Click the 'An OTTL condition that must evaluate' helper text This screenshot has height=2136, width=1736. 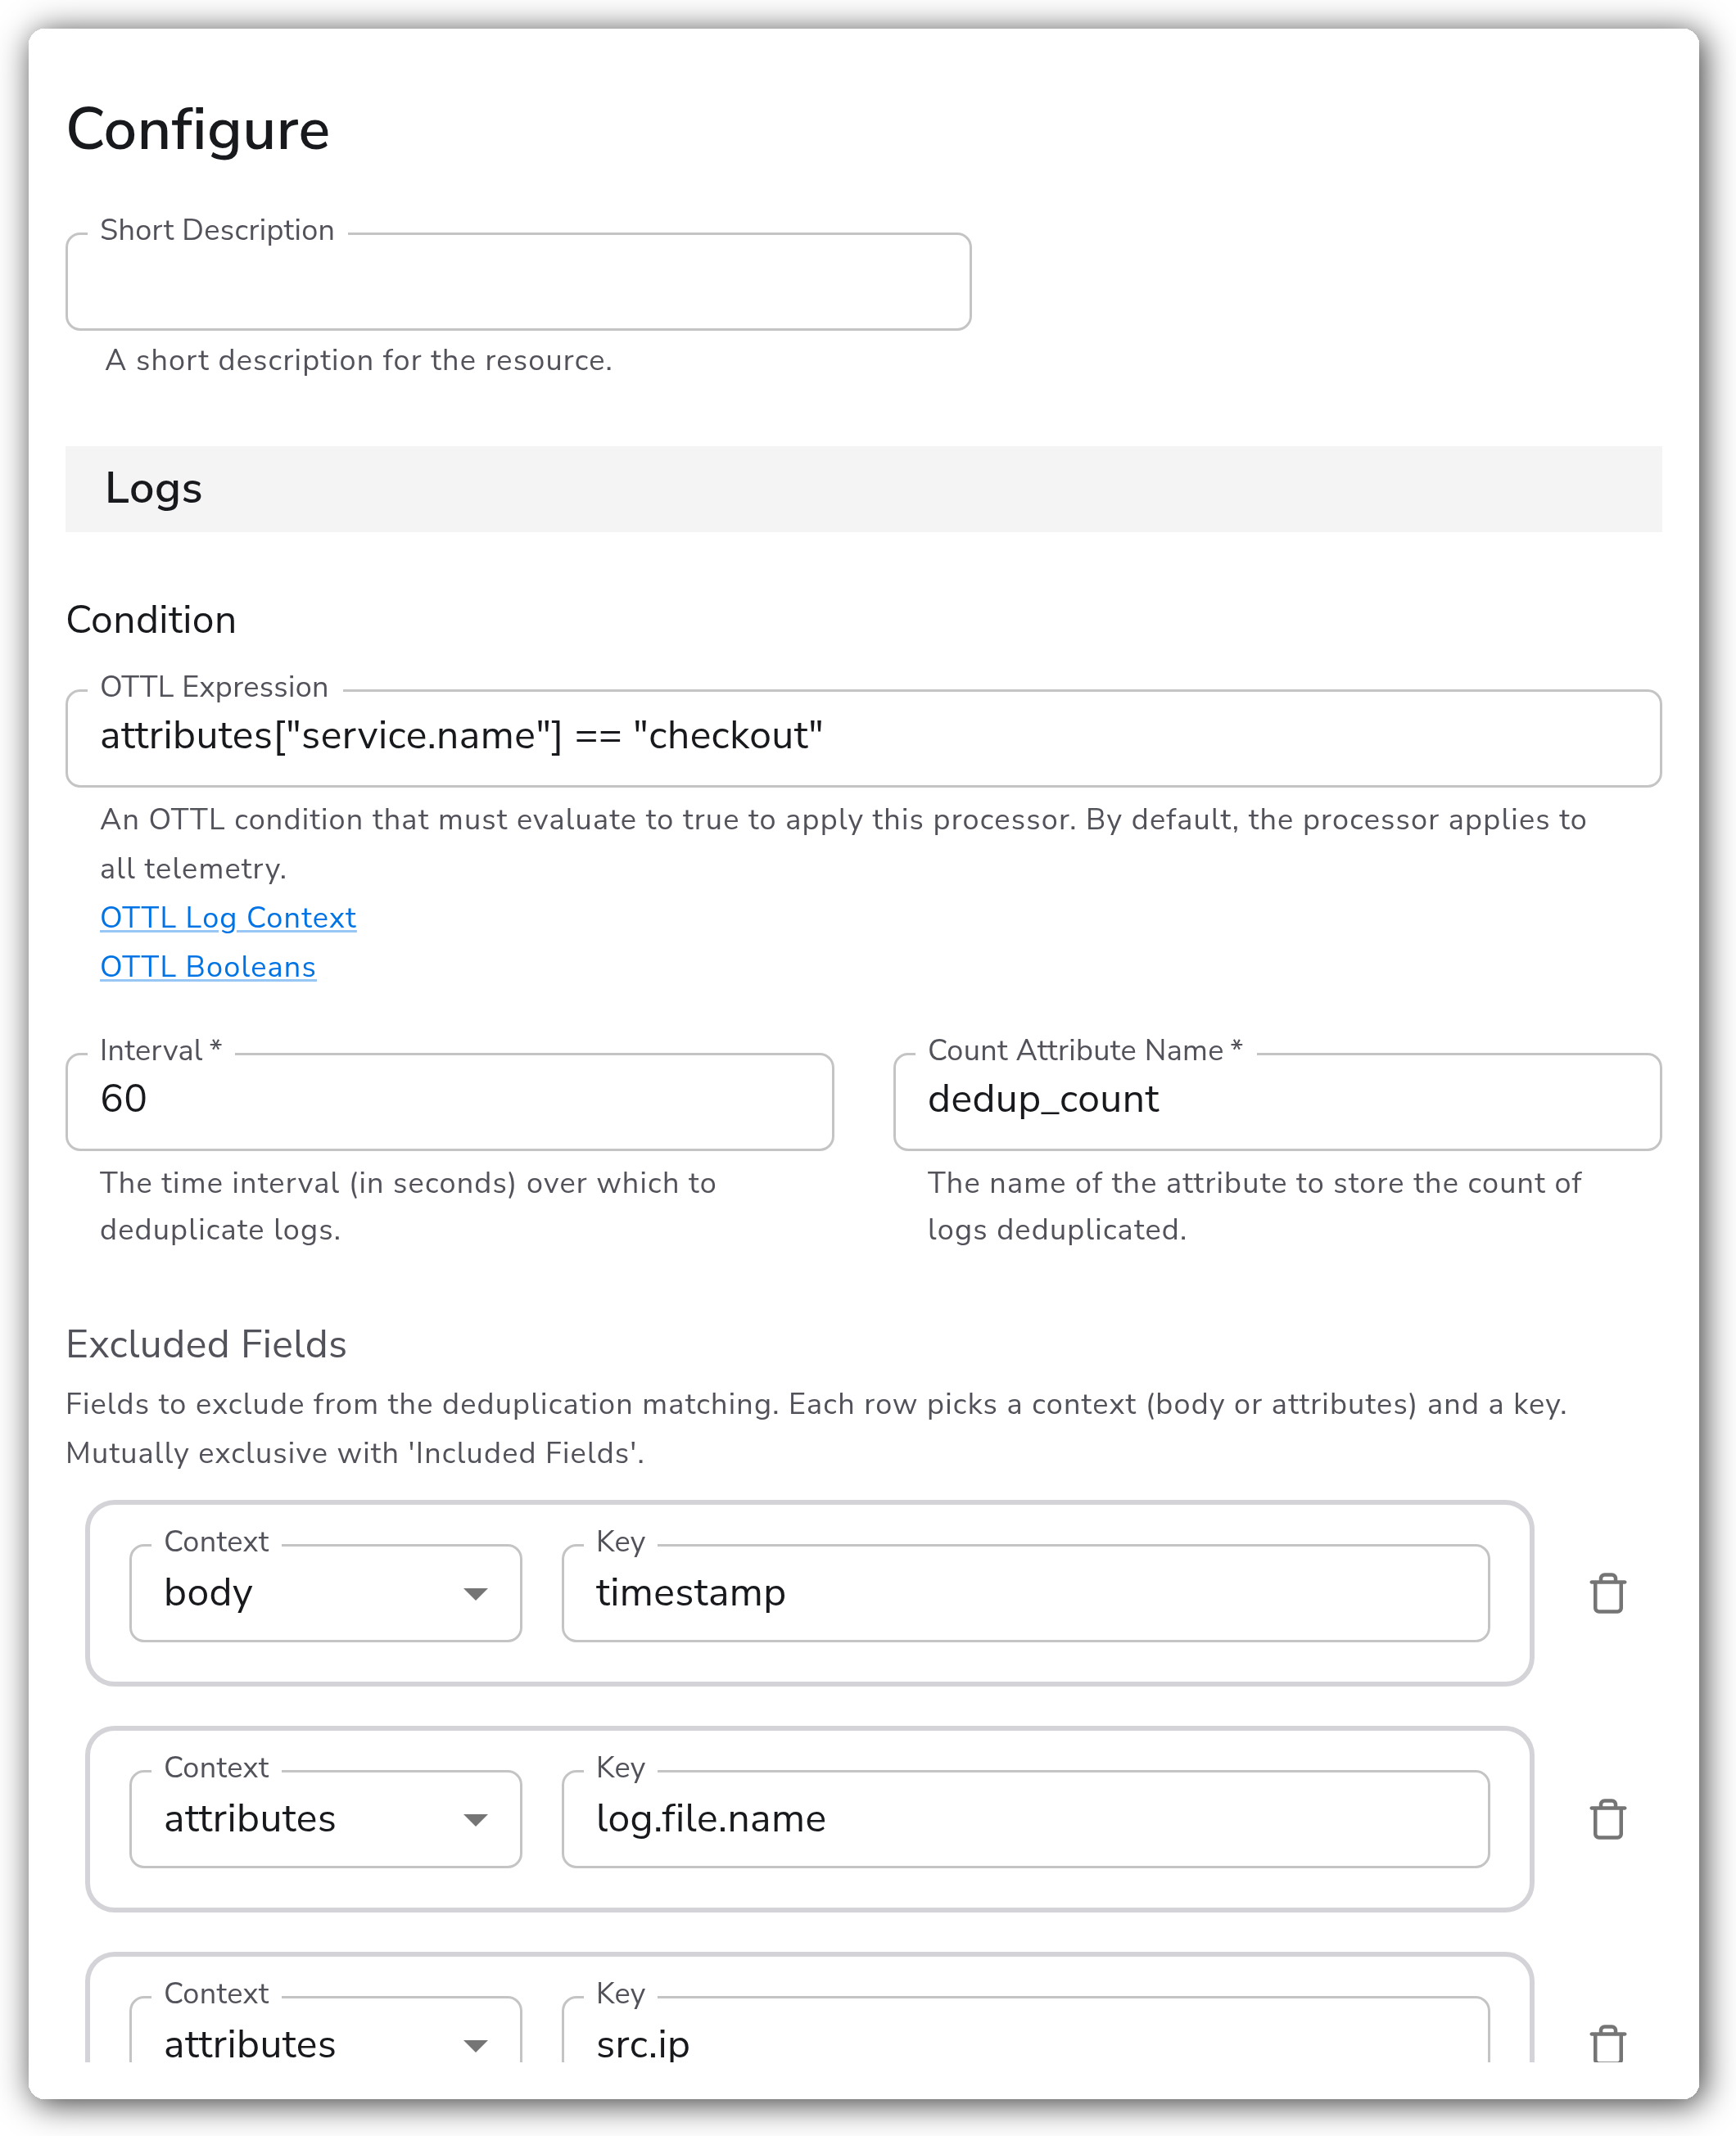coord(843,843)
